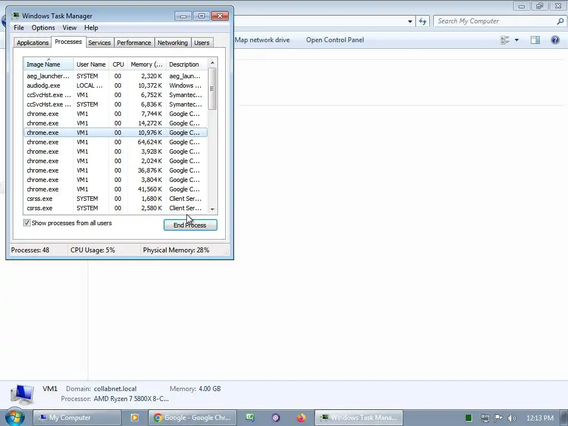This screenshot has height=426, width=568.
Task: Select the aeg_launcher process row
Action: tap(115, 76)
